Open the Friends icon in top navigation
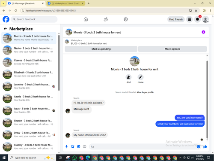214x161 pixels. (106, 19)
